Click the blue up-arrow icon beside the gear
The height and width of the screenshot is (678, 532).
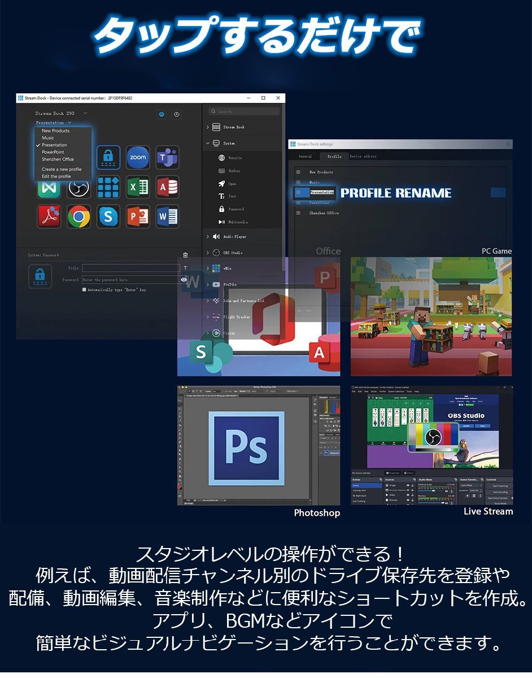pyautogui.click(x=162, y=114)
